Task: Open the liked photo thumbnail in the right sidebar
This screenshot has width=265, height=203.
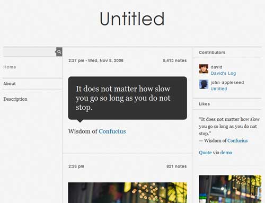Action: point(230,189)
